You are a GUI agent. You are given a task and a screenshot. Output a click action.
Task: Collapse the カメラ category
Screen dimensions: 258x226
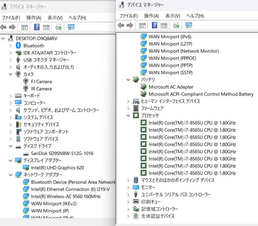pyautogui.click(x=11, y=74)
